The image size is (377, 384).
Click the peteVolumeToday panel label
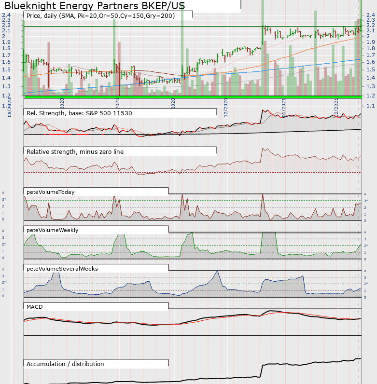(51, 192)
